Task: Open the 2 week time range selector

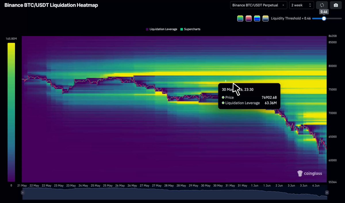Action: coord(301,5)
